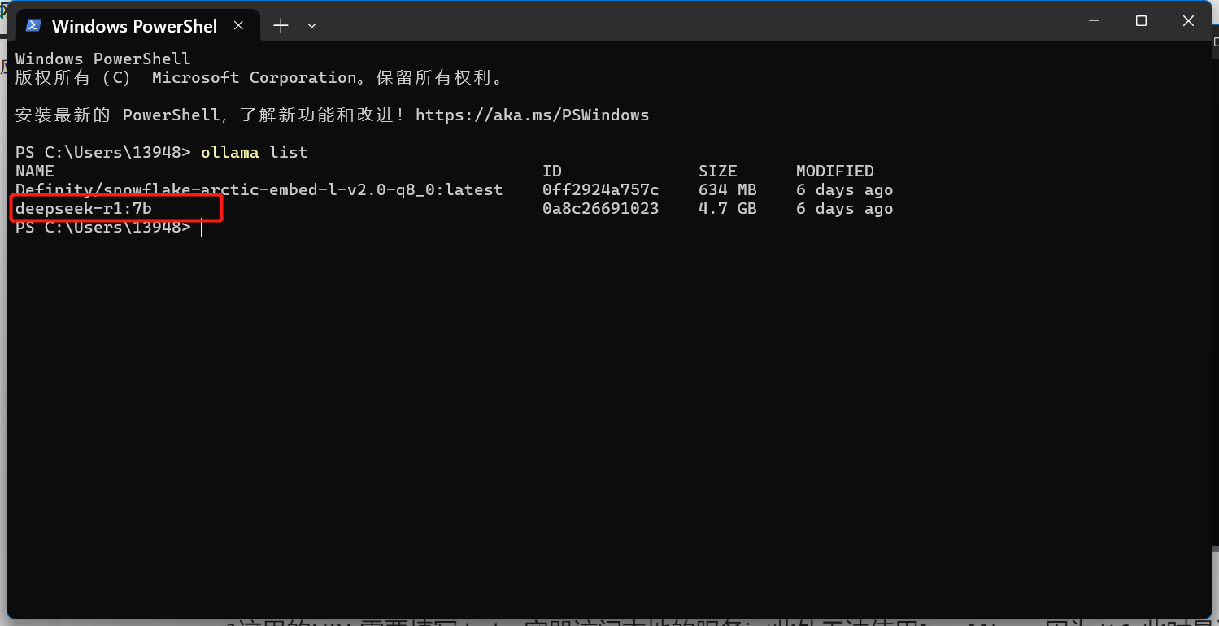
Task: Click the 'PS C:\Users\13948>' prompt before ollama
Action: [x=103, y=152]
